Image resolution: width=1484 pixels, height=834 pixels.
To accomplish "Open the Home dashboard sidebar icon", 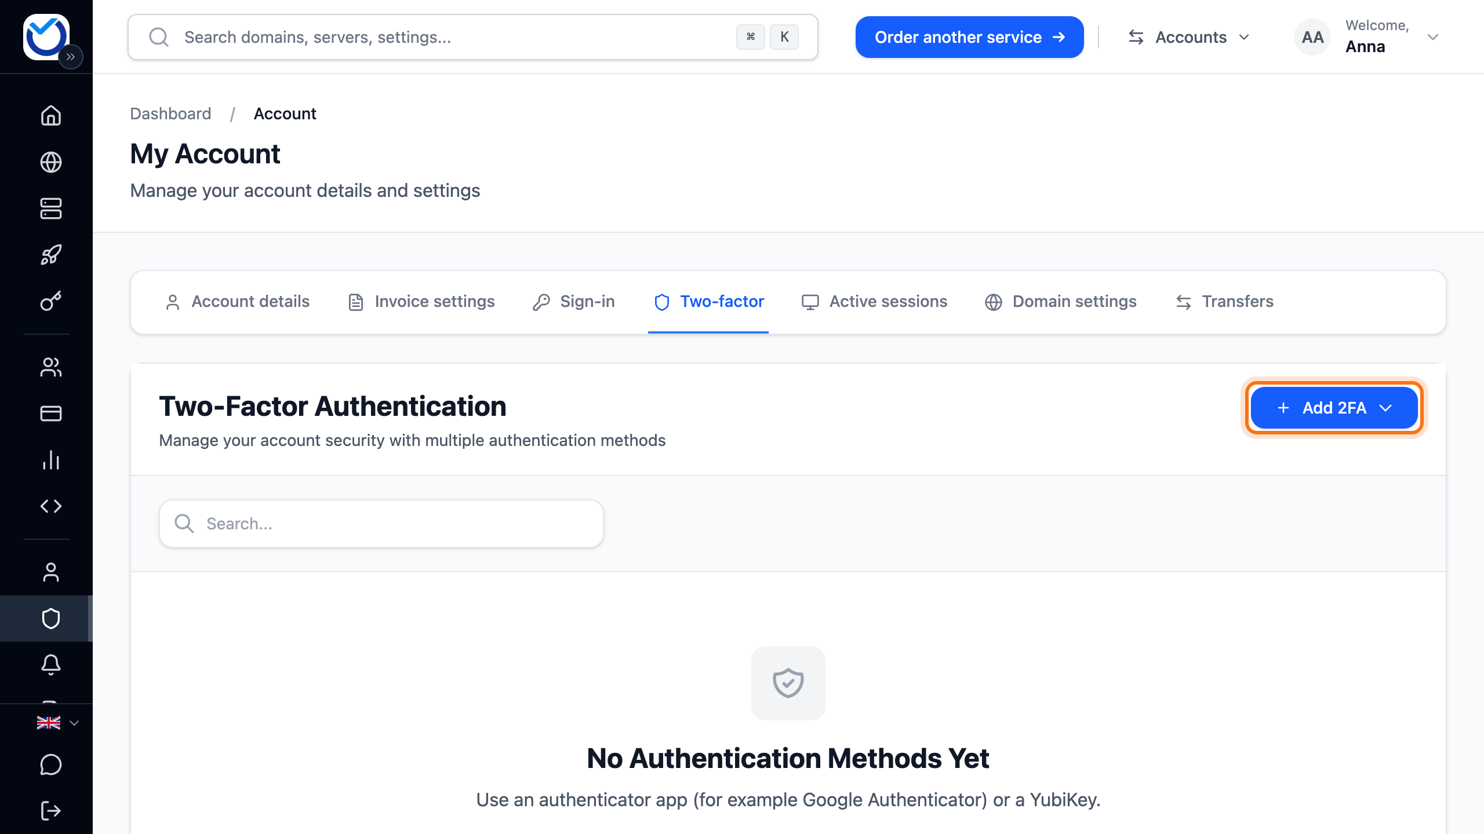I will tap(51, 115).
